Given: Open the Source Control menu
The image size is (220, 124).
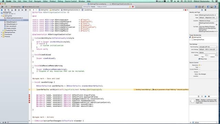Looking at the screenshot, I should [x=71, y=1].
